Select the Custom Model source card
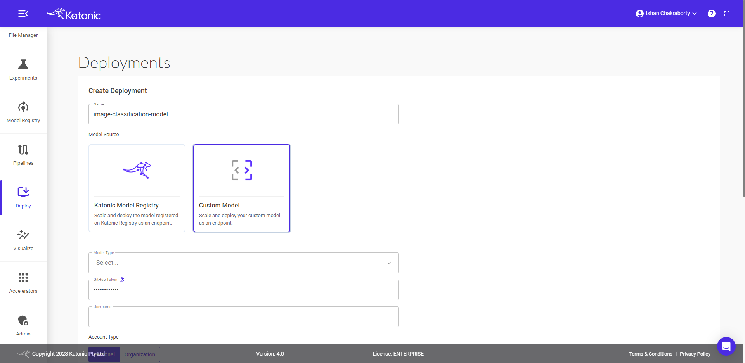Screen dimensions: 745x363 coord(242,188)
